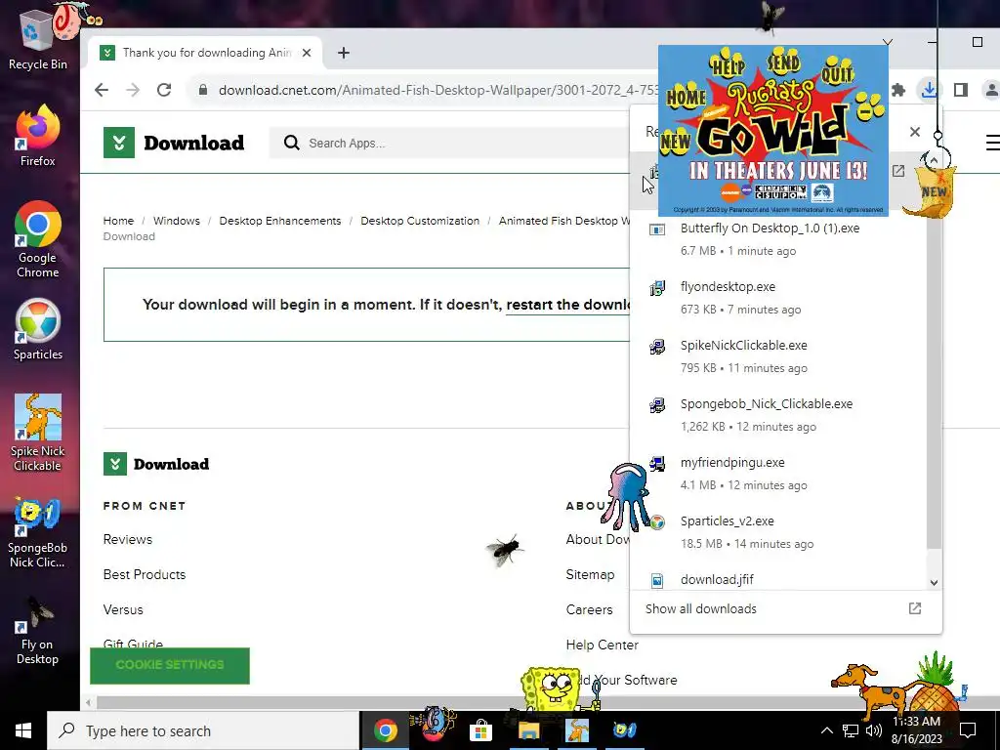Click the Windows Start button

[x=23, y=730]
